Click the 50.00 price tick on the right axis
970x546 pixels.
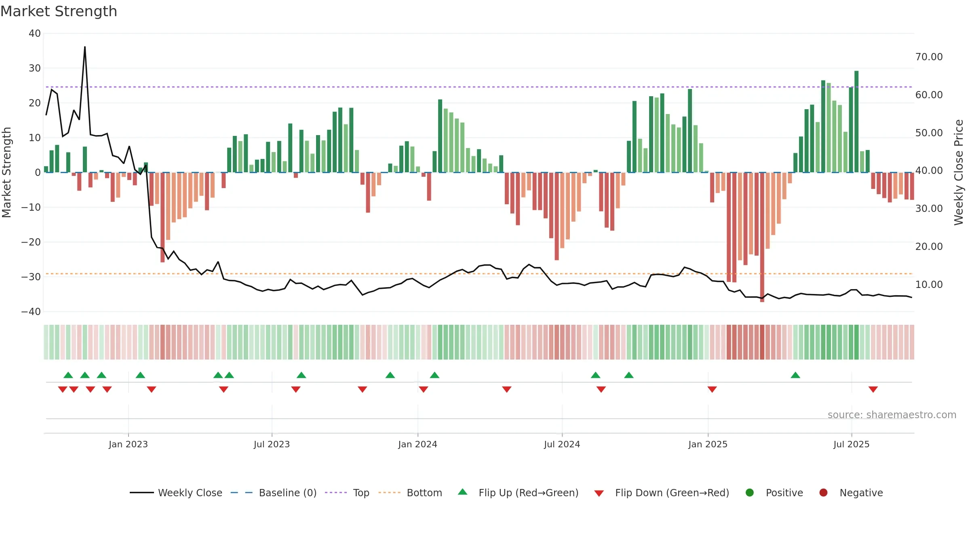click(x=929, y=133)
